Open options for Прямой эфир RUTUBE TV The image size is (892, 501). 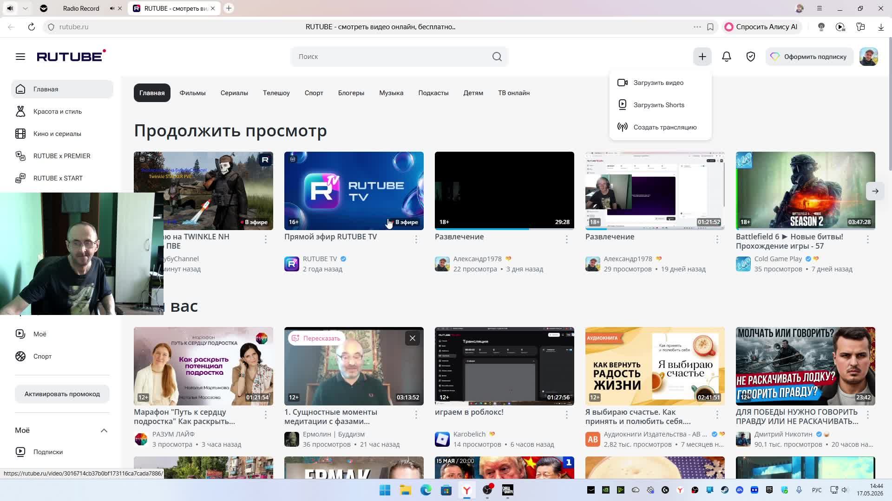point(416,239)
